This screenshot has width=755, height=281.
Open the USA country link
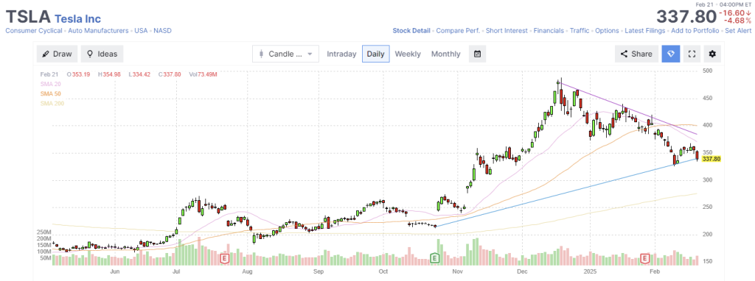coord(141,31)
